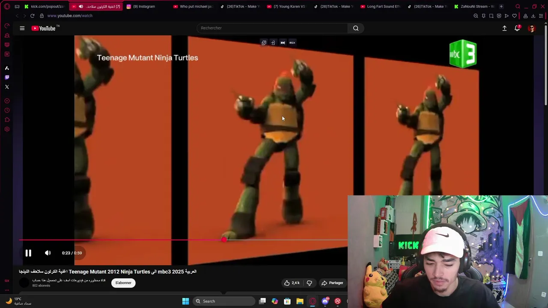Image resolution: width=548 pixels, height=308 pixels.
Task: Mute the tab via its speaker icon
Action: coord(80,6)
